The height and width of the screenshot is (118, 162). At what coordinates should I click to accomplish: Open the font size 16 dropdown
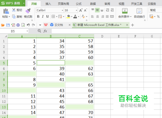click(x=76, y=10)
